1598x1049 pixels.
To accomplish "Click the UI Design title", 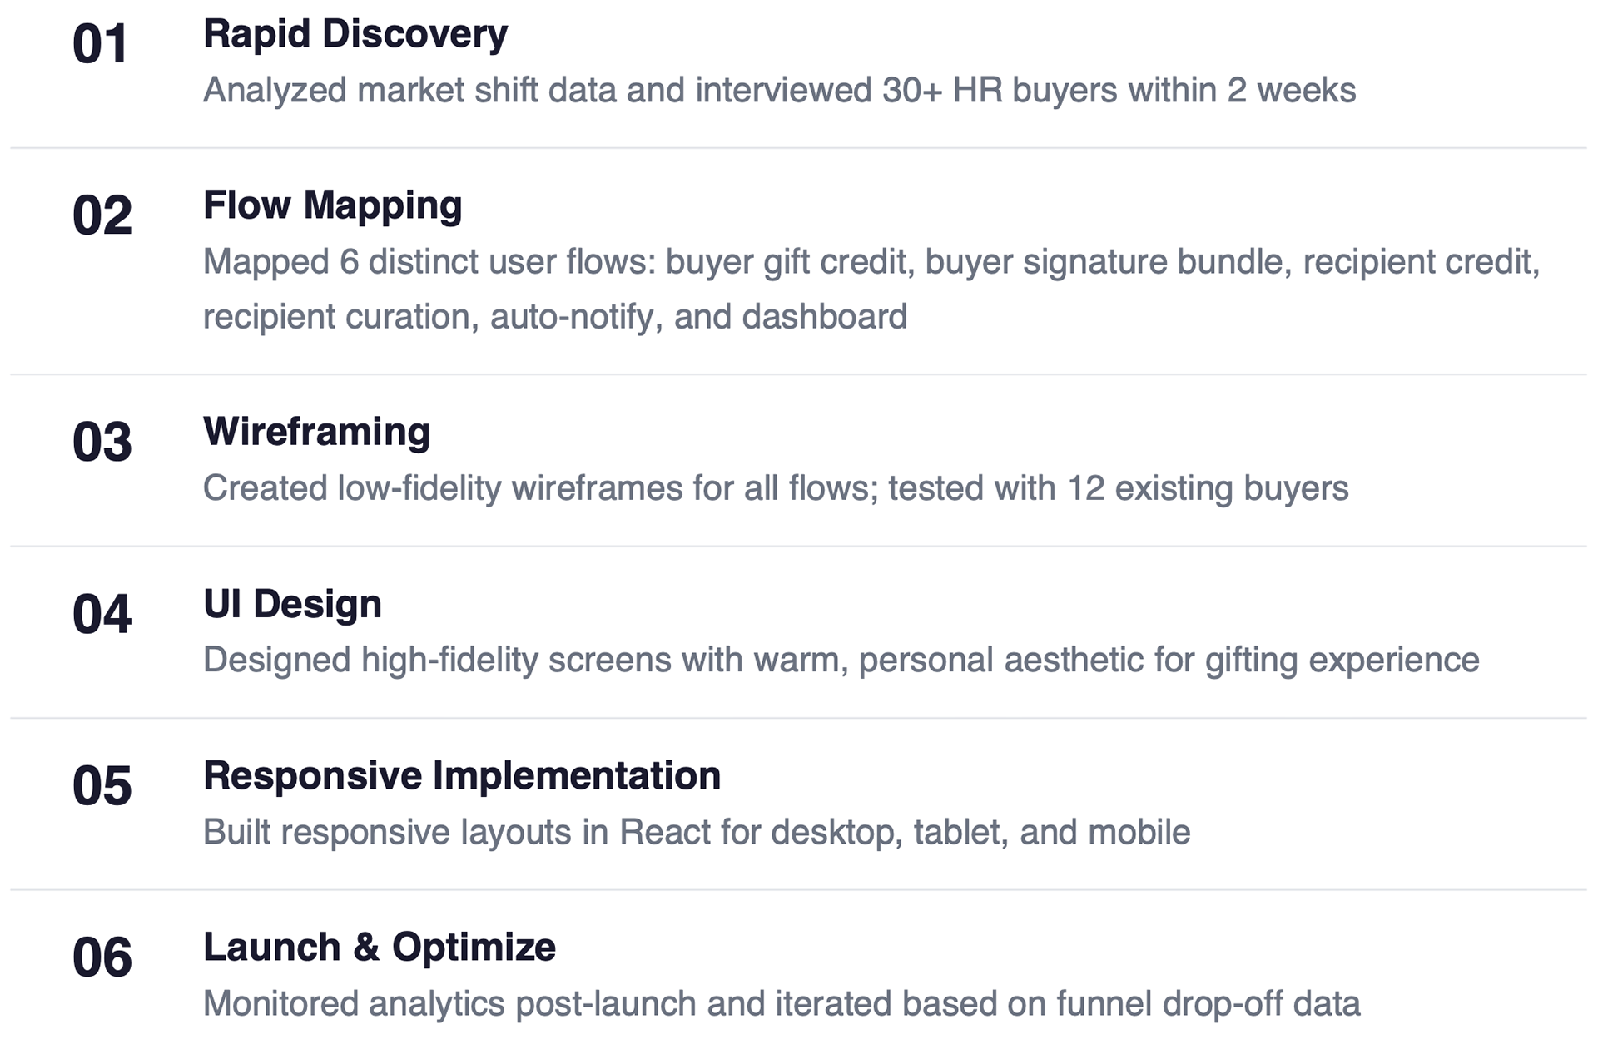I will pyautogui.click(x=292, y=604).
